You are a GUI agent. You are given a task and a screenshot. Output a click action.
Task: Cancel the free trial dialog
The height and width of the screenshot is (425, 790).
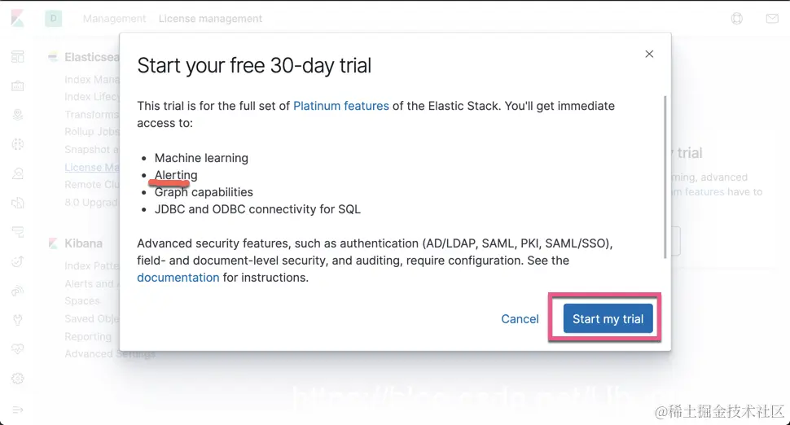click(x=520, y=318)
